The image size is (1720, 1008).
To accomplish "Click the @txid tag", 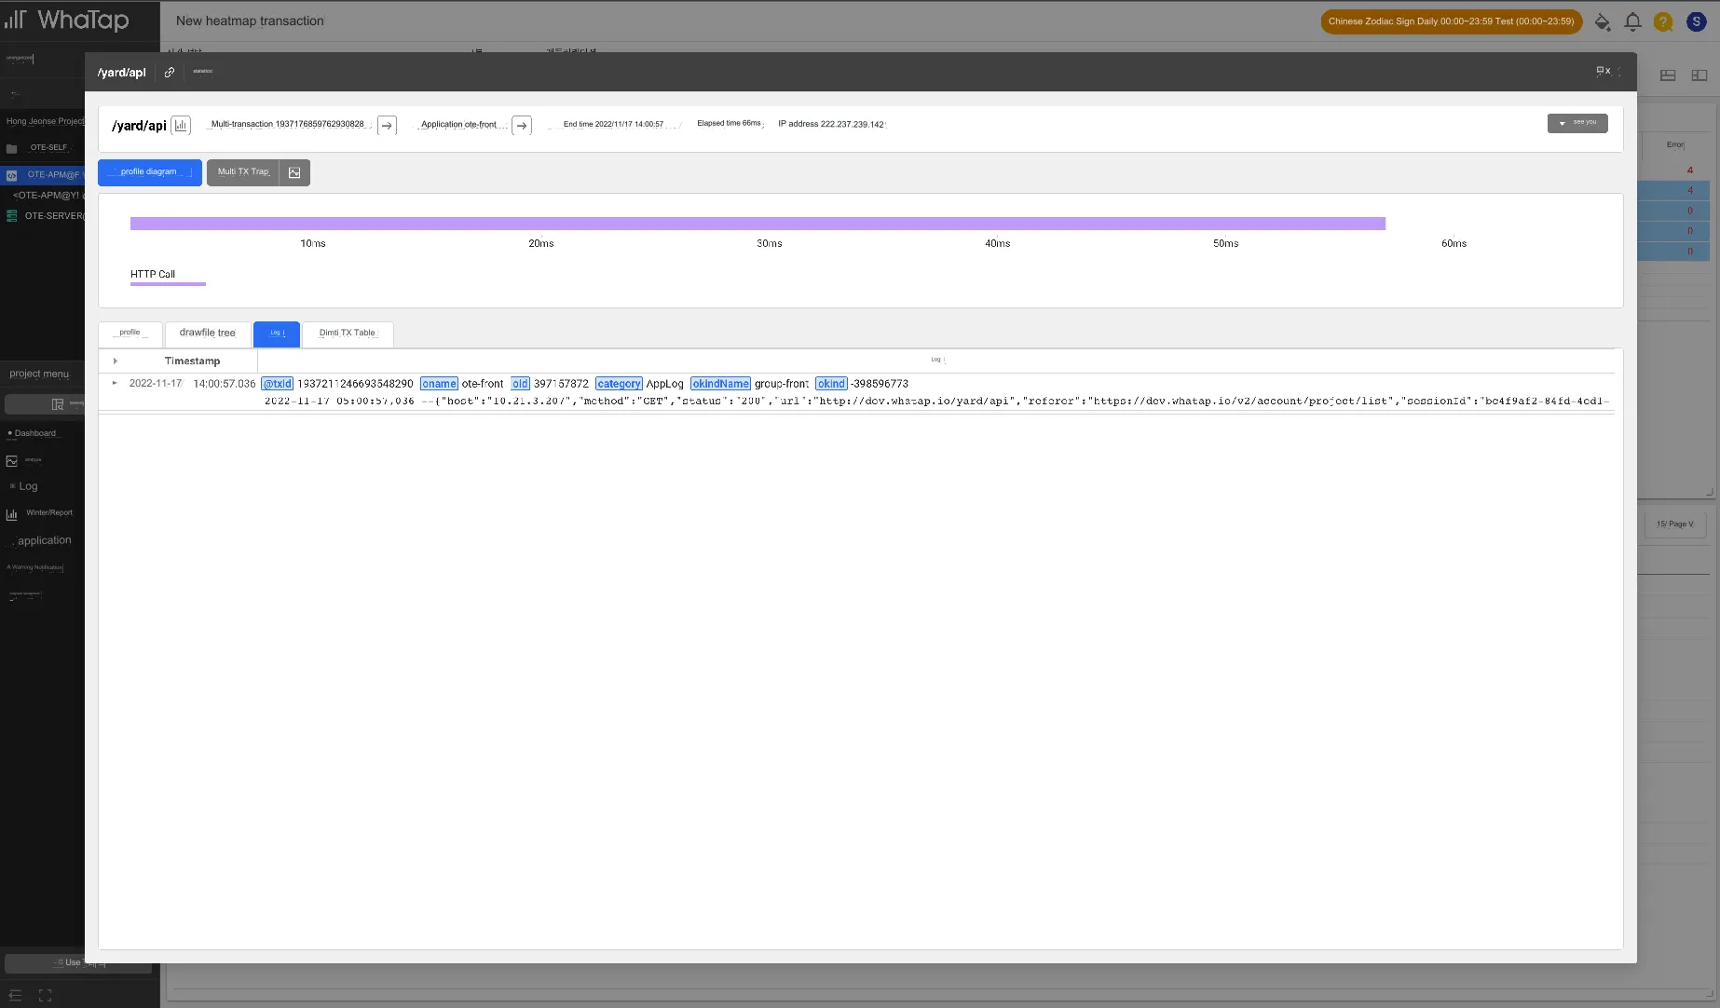I will click(x=278, y=384).
